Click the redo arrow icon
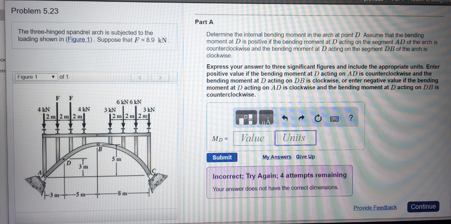The image size is (451, 224). tap(301, 118)
